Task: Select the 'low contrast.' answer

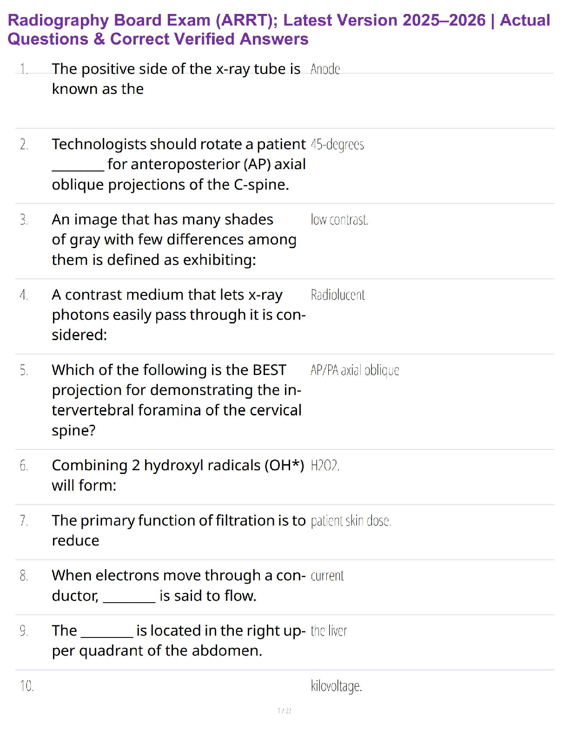Action: click(x=339, y=220)
